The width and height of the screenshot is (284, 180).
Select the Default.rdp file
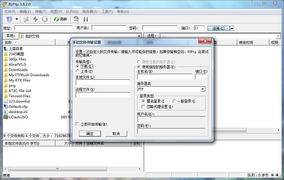coord(16,106)
